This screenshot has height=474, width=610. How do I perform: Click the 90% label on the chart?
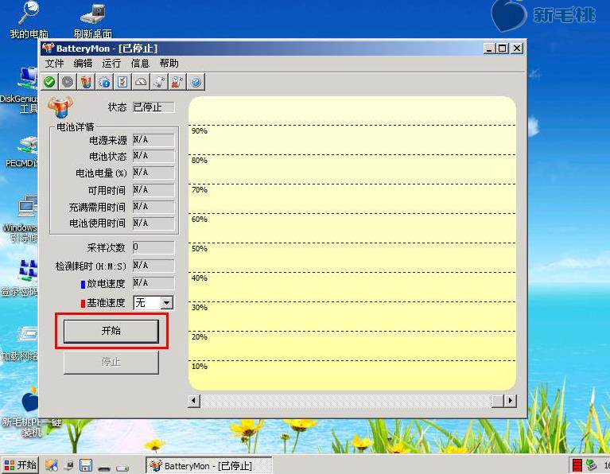click(199, 131)
